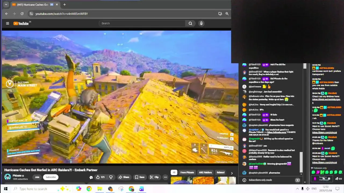Click the YouTube search field
The image size is (344, 193).
(142, 23)
